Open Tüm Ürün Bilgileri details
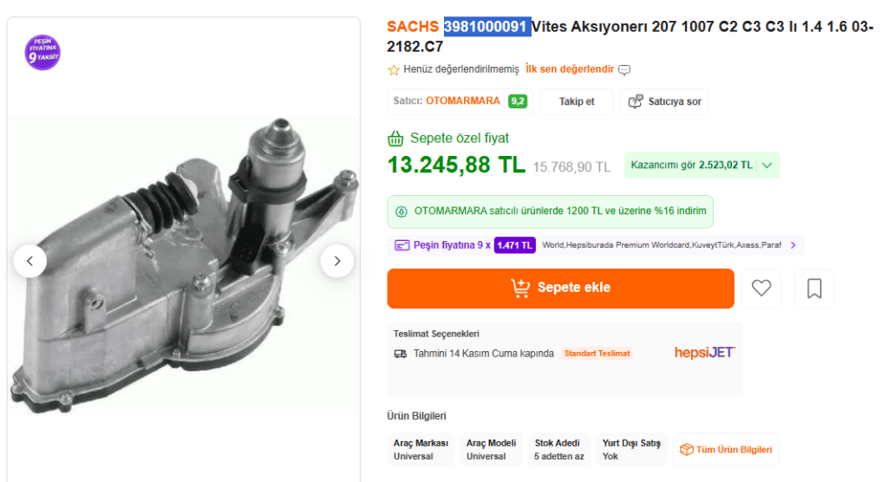The height and width of the screenshot is (482, 888). click(x=726, y=449)
